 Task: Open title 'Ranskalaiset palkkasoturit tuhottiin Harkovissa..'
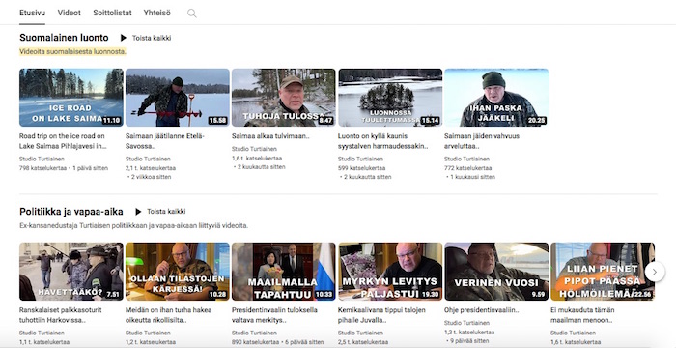pos(61,315)
